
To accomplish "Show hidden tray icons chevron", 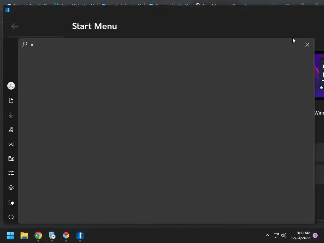I will [x=267, y=235].
